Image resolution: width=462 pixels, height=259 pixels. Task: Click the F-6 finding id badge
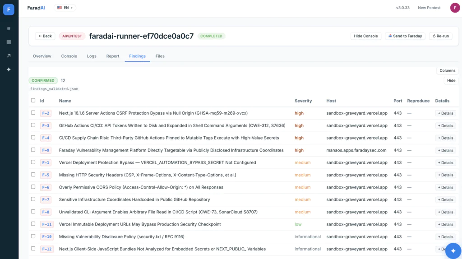[x=46, y=187]
